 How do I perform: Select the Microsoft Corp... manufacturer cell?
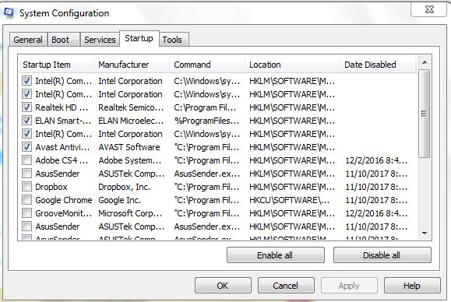click(130, 213)
